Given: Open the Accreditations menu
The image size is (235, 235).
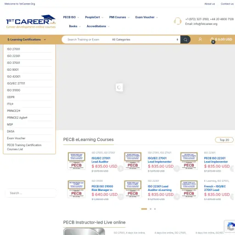Looking at the screenshot, I should click(98, 26).
